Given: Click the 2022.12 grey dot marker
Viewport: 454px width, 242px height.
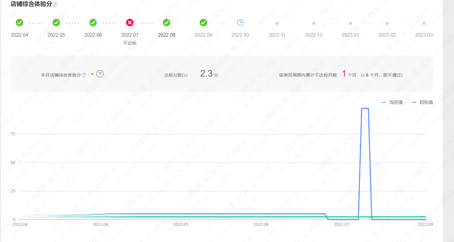Looking at the screenshot, I should [x=314, y=23].
